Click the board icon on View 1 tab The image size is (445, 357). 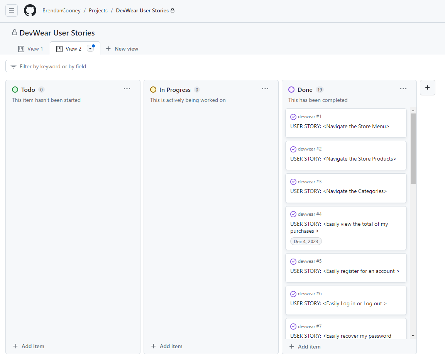pyautogui.click(x=21, y=49)
